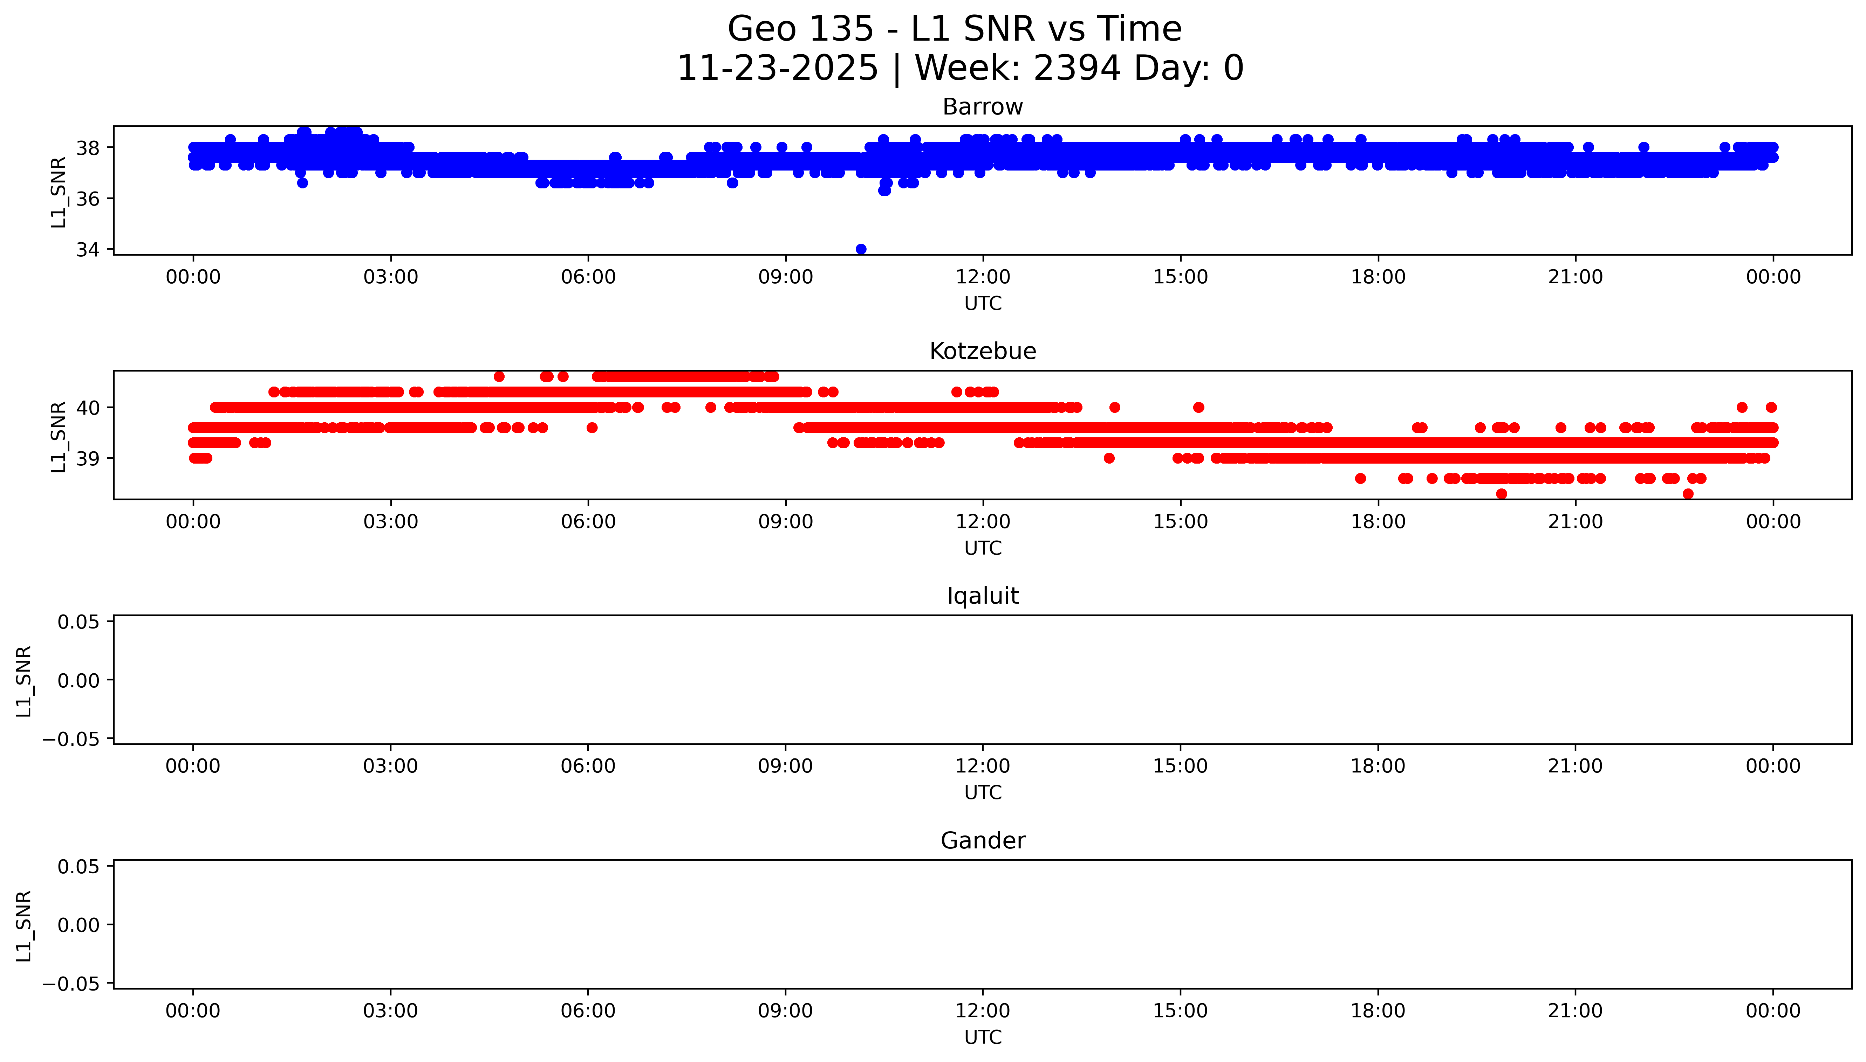
Task: Click the −0.05 y-axis tick in Gander plot
Action: coord(71,984)
